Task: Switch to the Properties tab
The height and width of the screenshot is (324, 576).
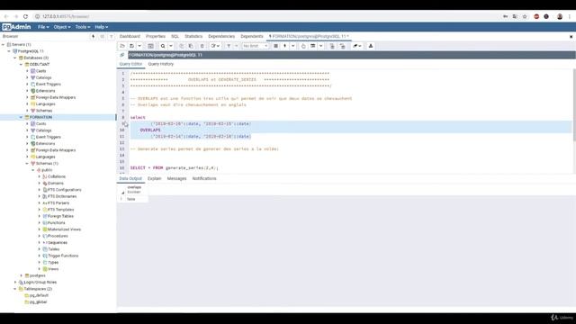Action: (156, 36)
